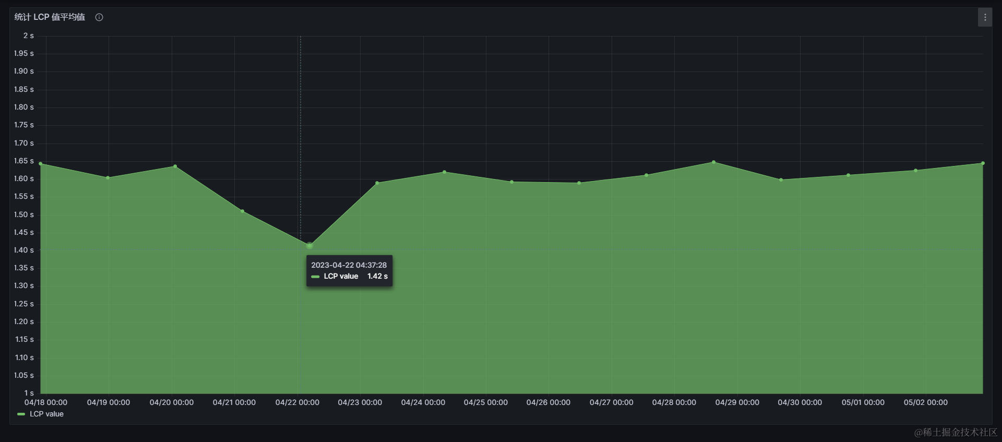The width and height of the screenshot is (1002, 442).
Task: Click the data point just after 04/21 00:00
Action: pos(242,211)
